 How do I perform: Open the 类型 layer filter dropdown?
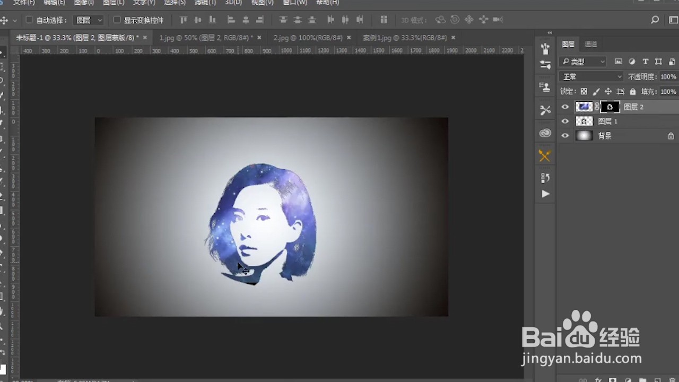(x=583, y=62)
